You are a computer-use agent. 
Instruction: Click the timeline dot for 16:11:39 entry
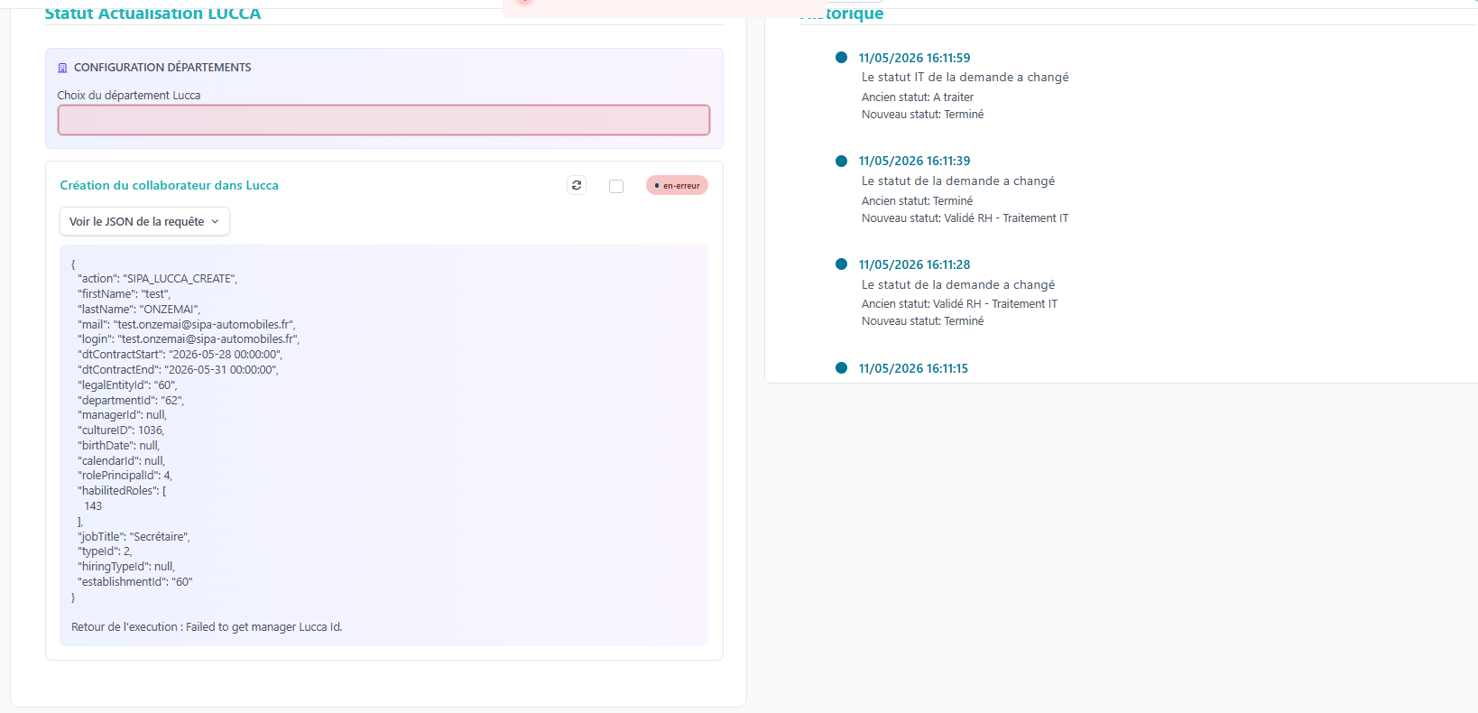tap(841, 161)
